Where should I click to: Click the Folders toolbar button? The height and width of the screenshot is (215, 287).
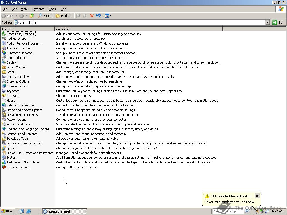click(x=63, y=16)
